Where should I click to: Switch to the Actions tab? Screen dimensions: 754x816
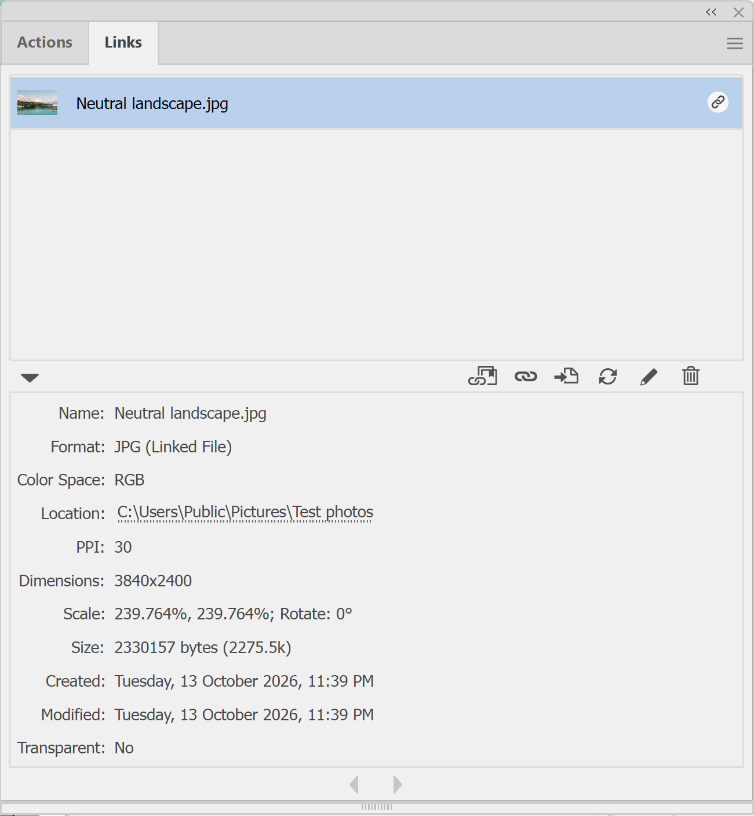45,42
